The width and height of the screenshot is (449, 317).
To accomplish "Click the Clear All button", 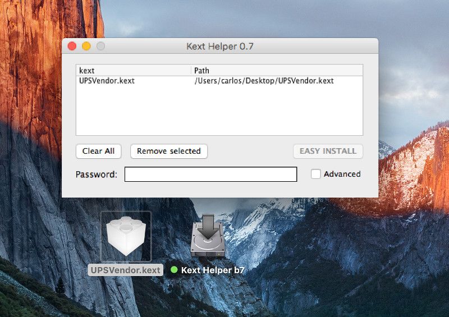I will click(99, 151).
